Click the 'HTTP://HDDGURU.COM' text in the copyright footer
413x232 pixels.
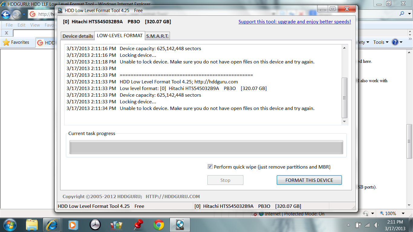point(173,196)
